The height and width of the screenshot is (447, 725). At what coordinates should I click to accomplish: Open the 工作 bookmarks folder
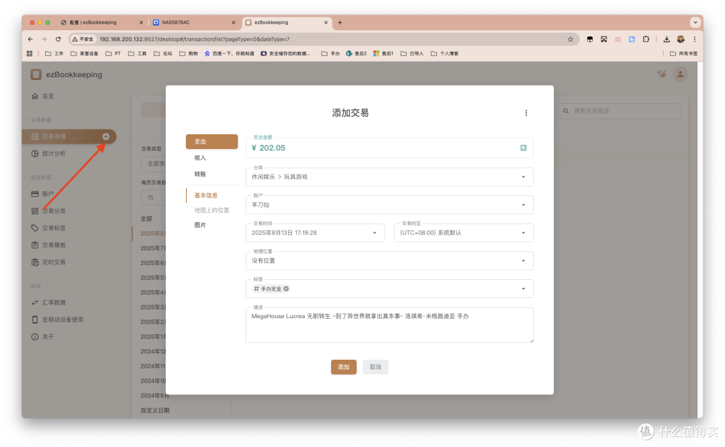[x=54, y=54]
